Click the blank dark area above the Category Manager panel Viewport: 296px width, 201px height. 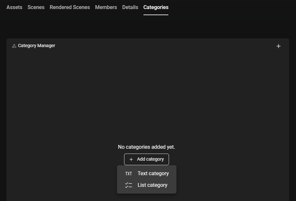pos(145,27)
